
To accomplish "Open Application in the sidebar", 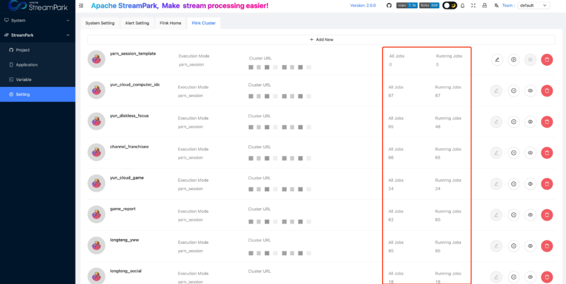I will pyautogui.click(x=27, y=65).
